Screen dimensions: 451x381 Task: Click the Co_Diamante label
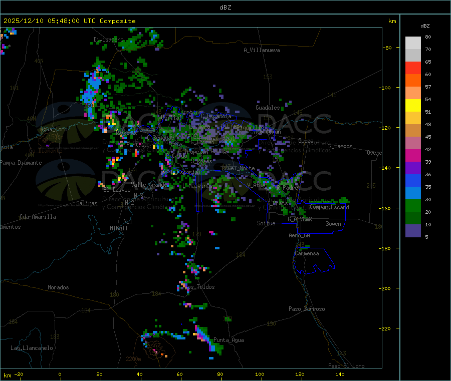[x=46, y=151]
